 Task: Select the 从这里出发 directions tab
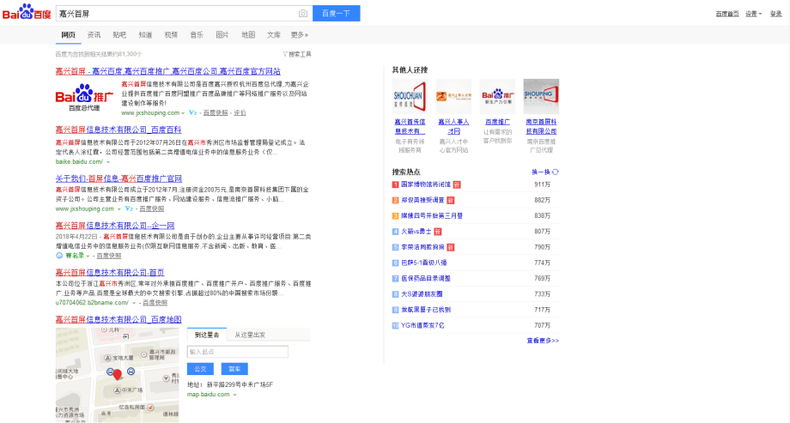[x=250, y=335]
